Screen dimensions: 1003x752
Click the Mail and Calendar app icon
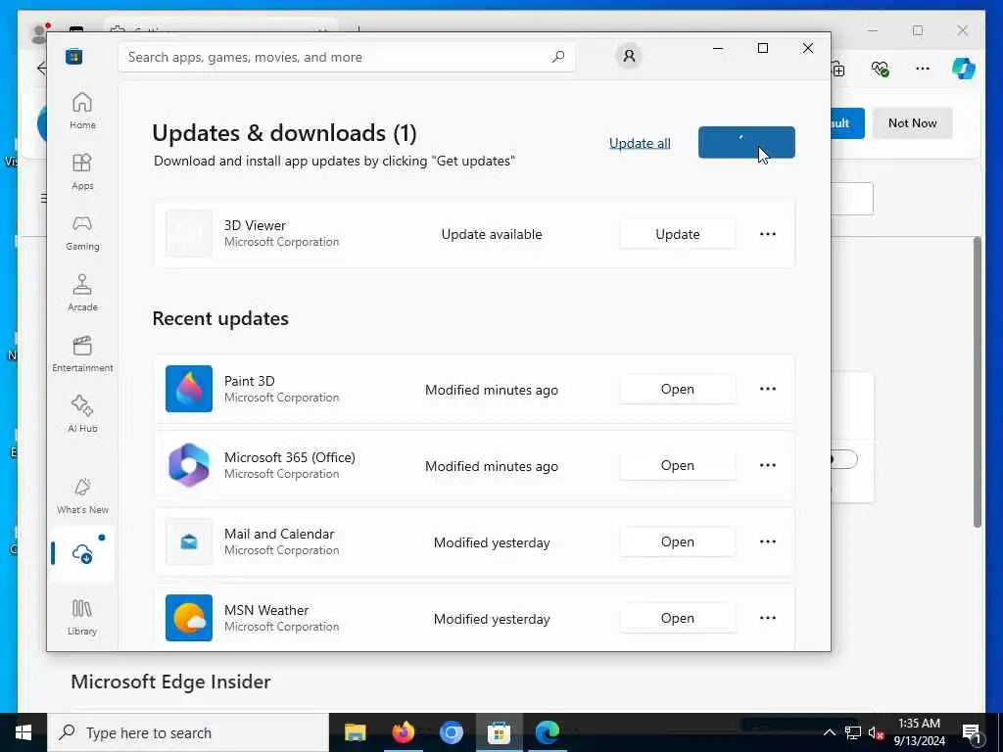coord(189,541)
